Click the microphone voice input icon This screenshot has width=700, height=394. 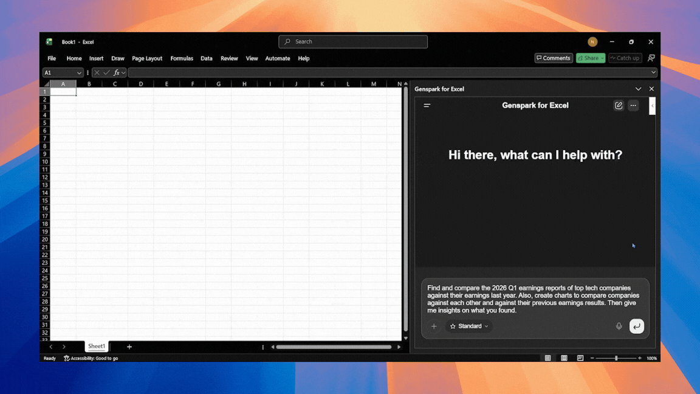click(x=619, y=326)
